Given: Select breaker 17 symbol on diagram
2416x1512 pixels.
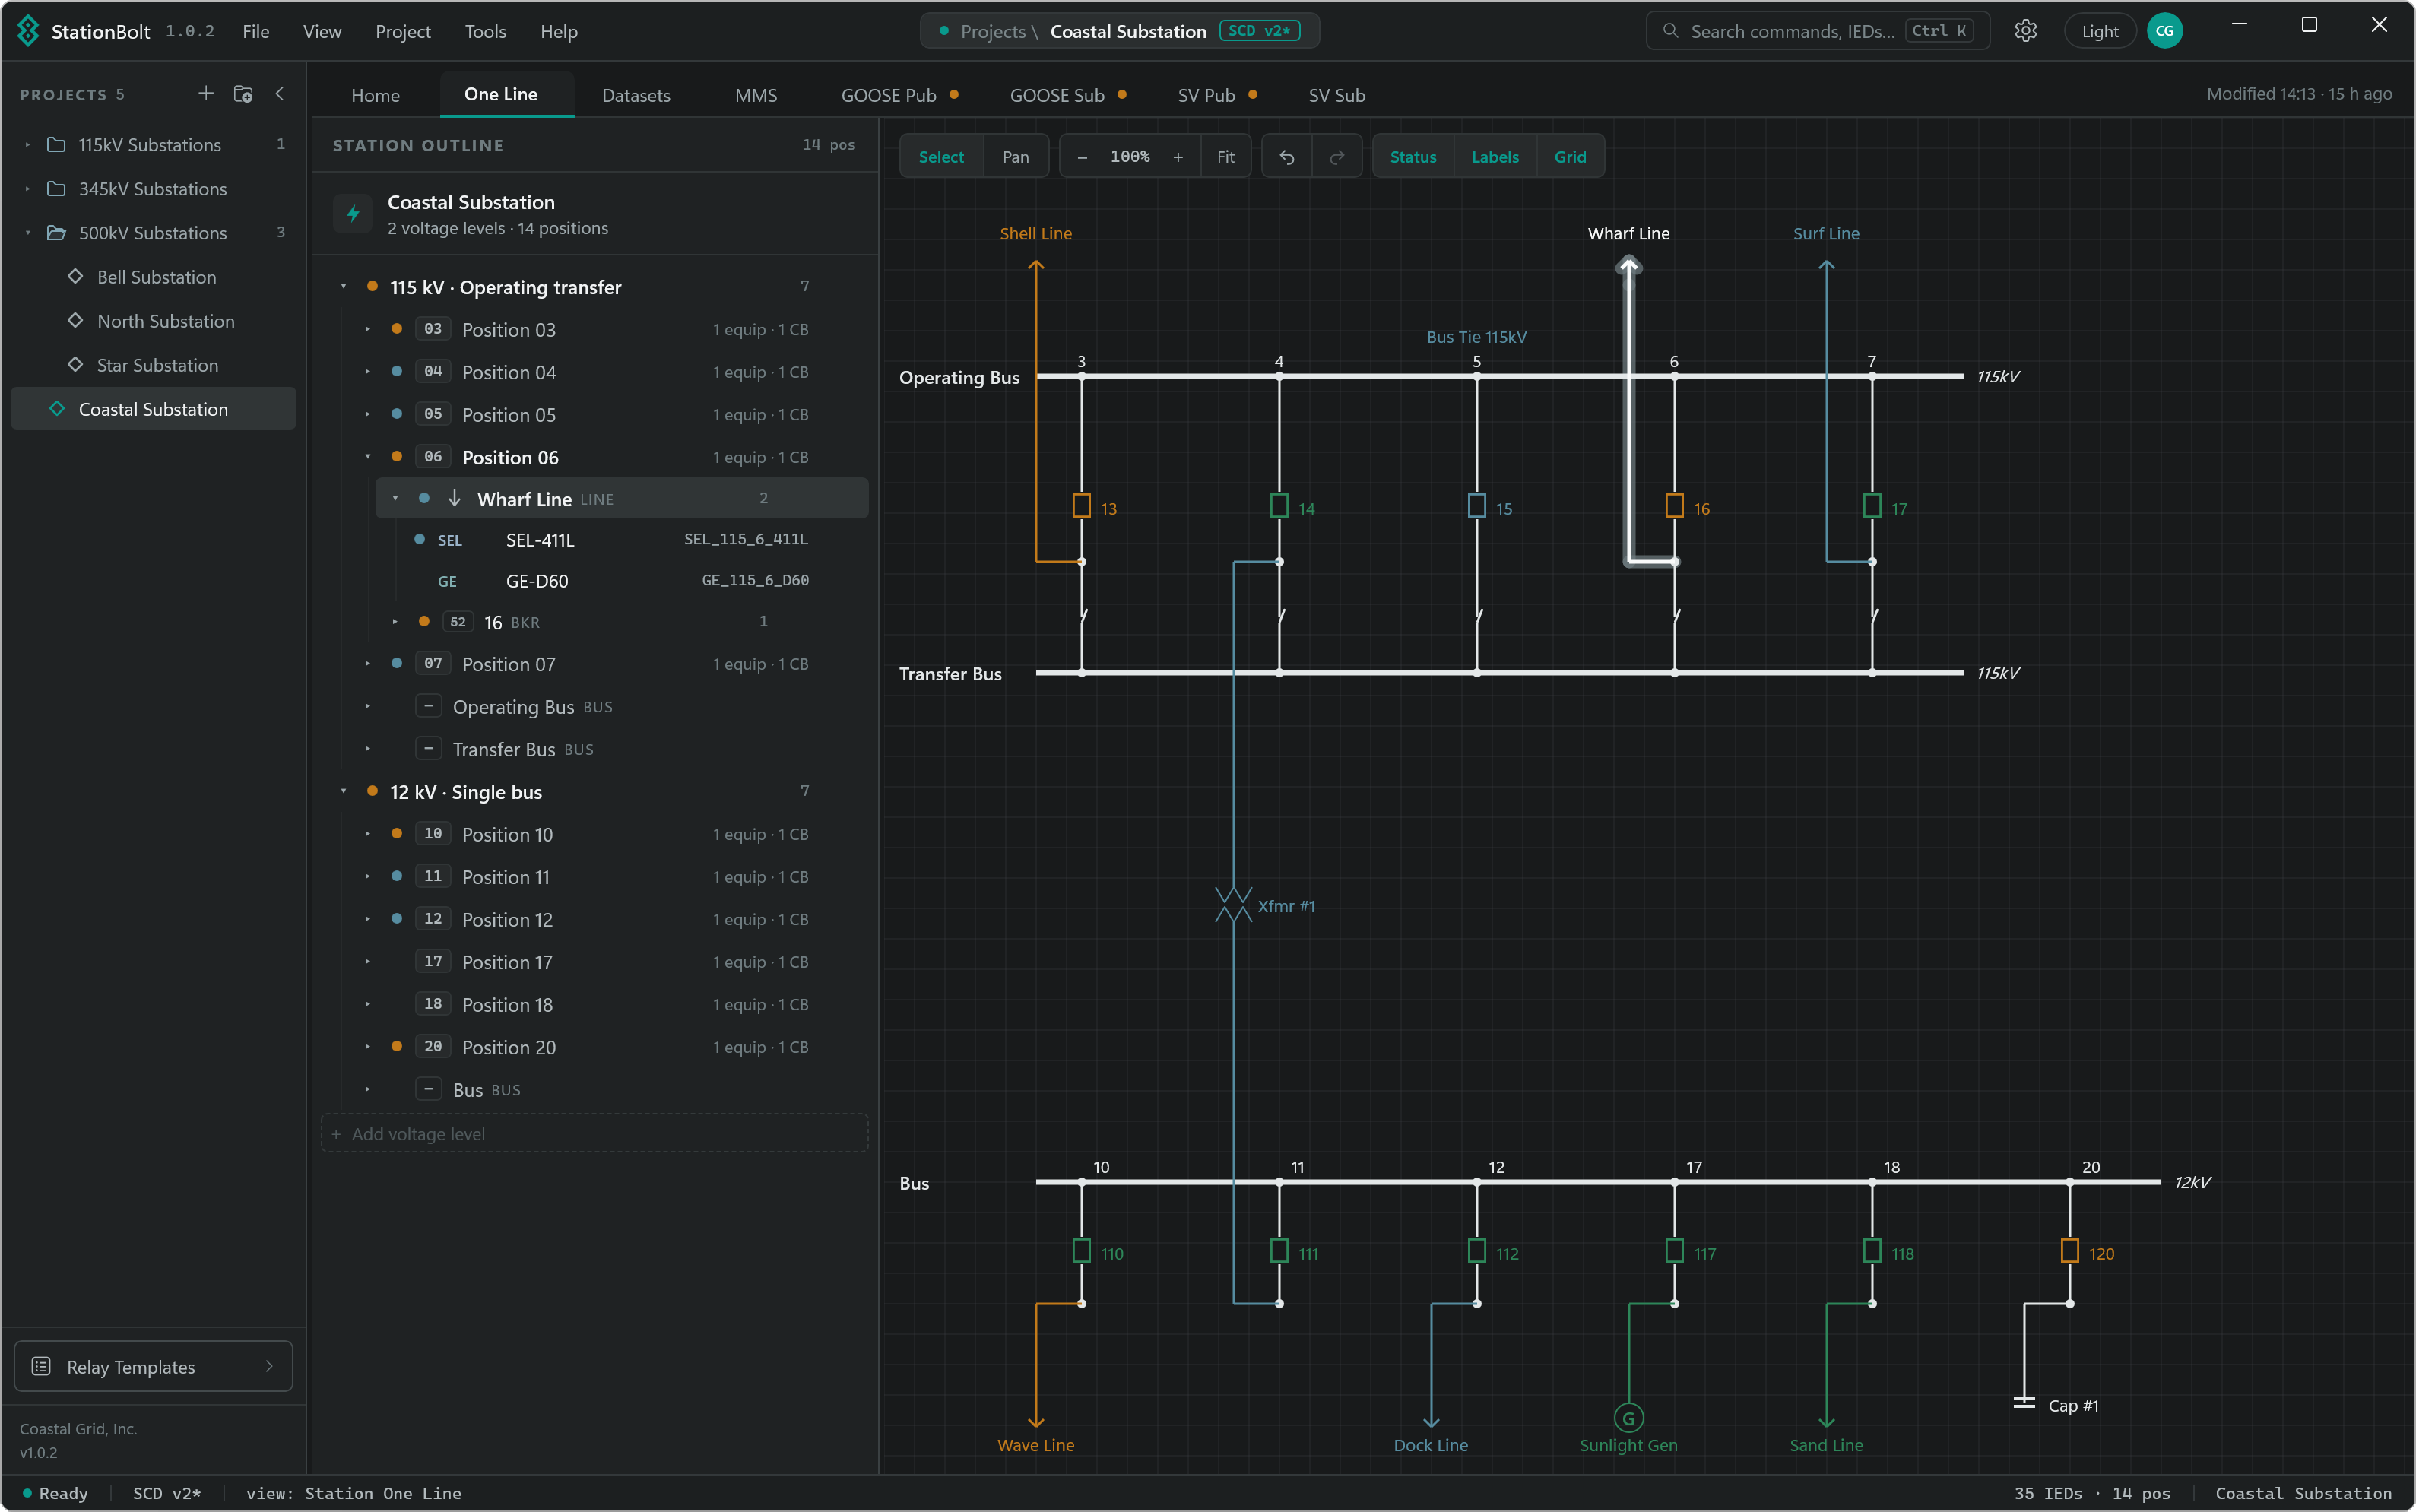Looking at the screenshot, I should 1872,506.
